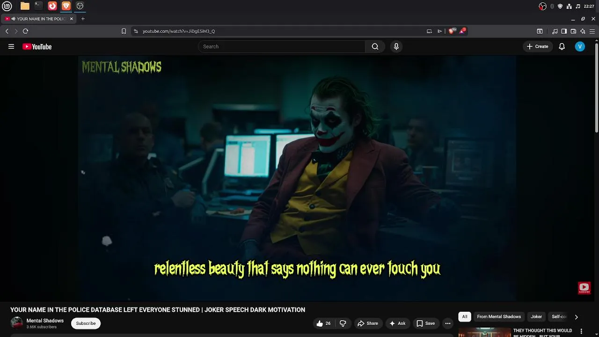The width and height of the screenshot is (599, 337).
Task: Like the video with thumbs up
Action: [x=324, y=323]
